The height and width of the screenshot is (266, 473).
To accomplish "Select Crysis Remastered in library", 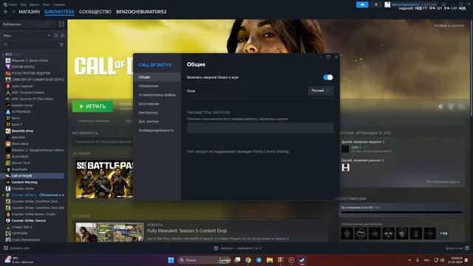I will click(x=25, y=239).
